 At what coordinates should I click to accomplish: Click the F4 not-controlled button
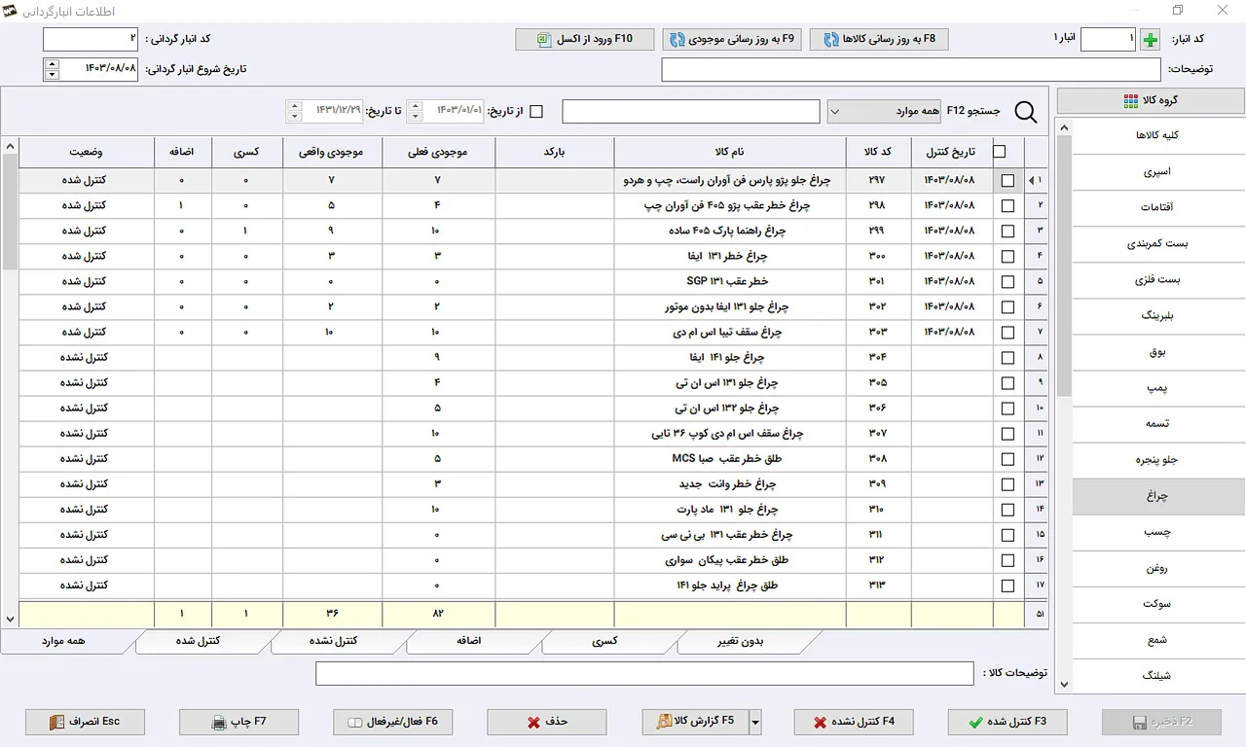pyautogui.click(x=854, y=722)
